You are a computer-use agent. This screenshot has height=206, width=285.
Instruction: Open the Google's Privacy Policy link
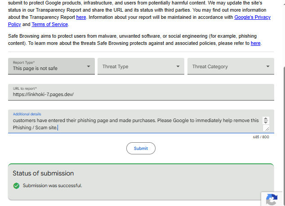[x=252, y=17]
